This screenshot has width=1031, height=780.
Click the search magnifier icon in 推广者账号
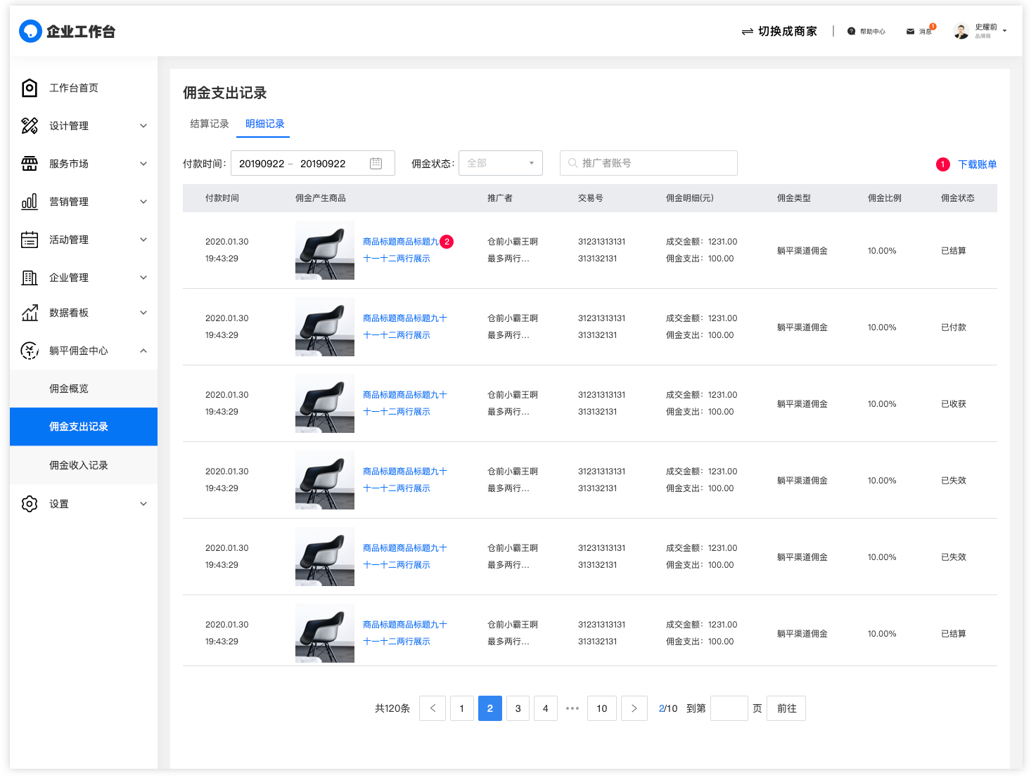pyautogui.click(x=573, y=163)
